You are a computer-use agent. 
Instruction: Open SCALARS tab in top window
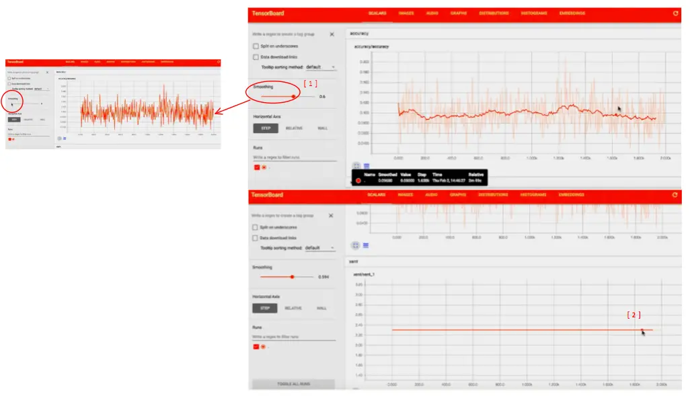pos(377,13)
